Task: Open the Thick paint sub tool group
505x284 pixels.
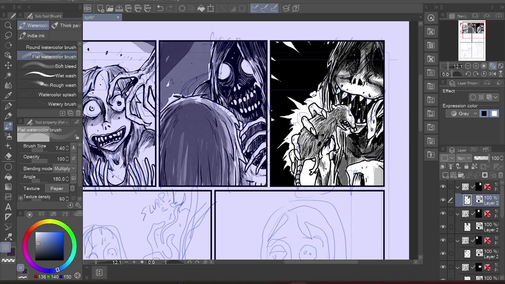Action: coord(65,26)
